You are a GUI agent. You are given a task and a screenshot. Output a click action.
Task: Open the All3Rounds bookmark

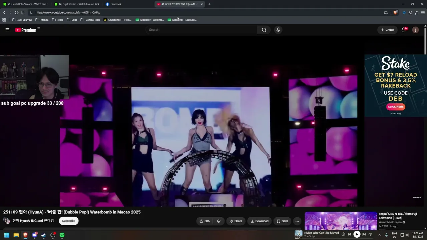(117, 20)
